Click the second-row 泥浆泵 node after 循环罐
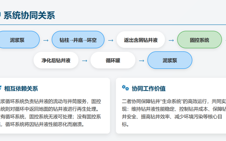 pyautogui.click(x=170, y=60)
